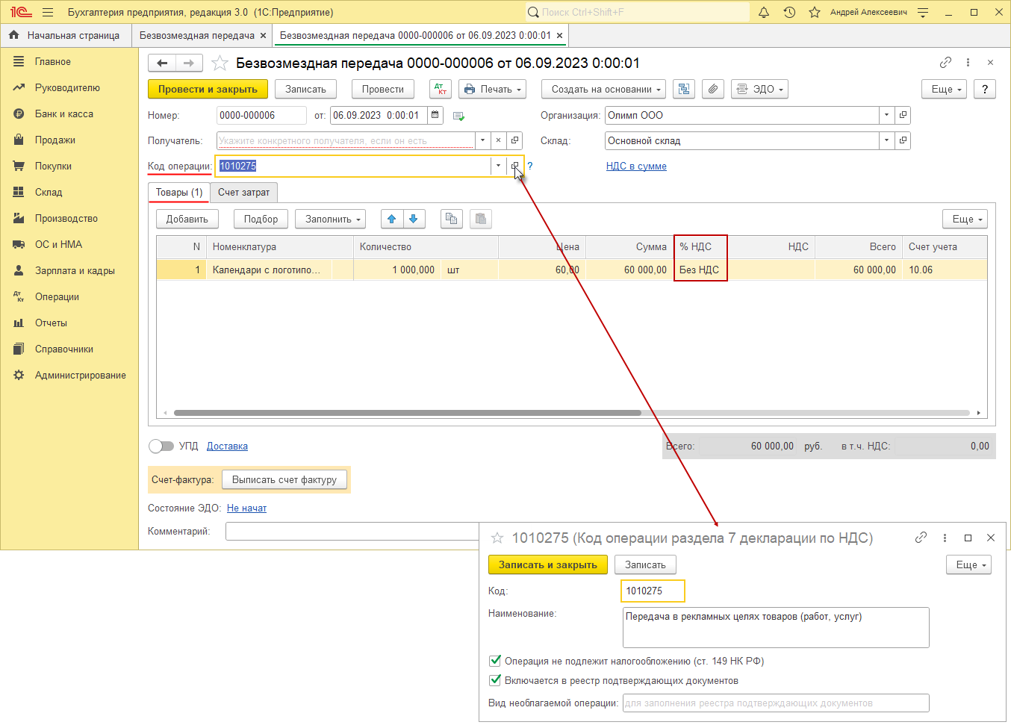
Task: Move row up with blue arrow
Action: (x=392, y=219)
